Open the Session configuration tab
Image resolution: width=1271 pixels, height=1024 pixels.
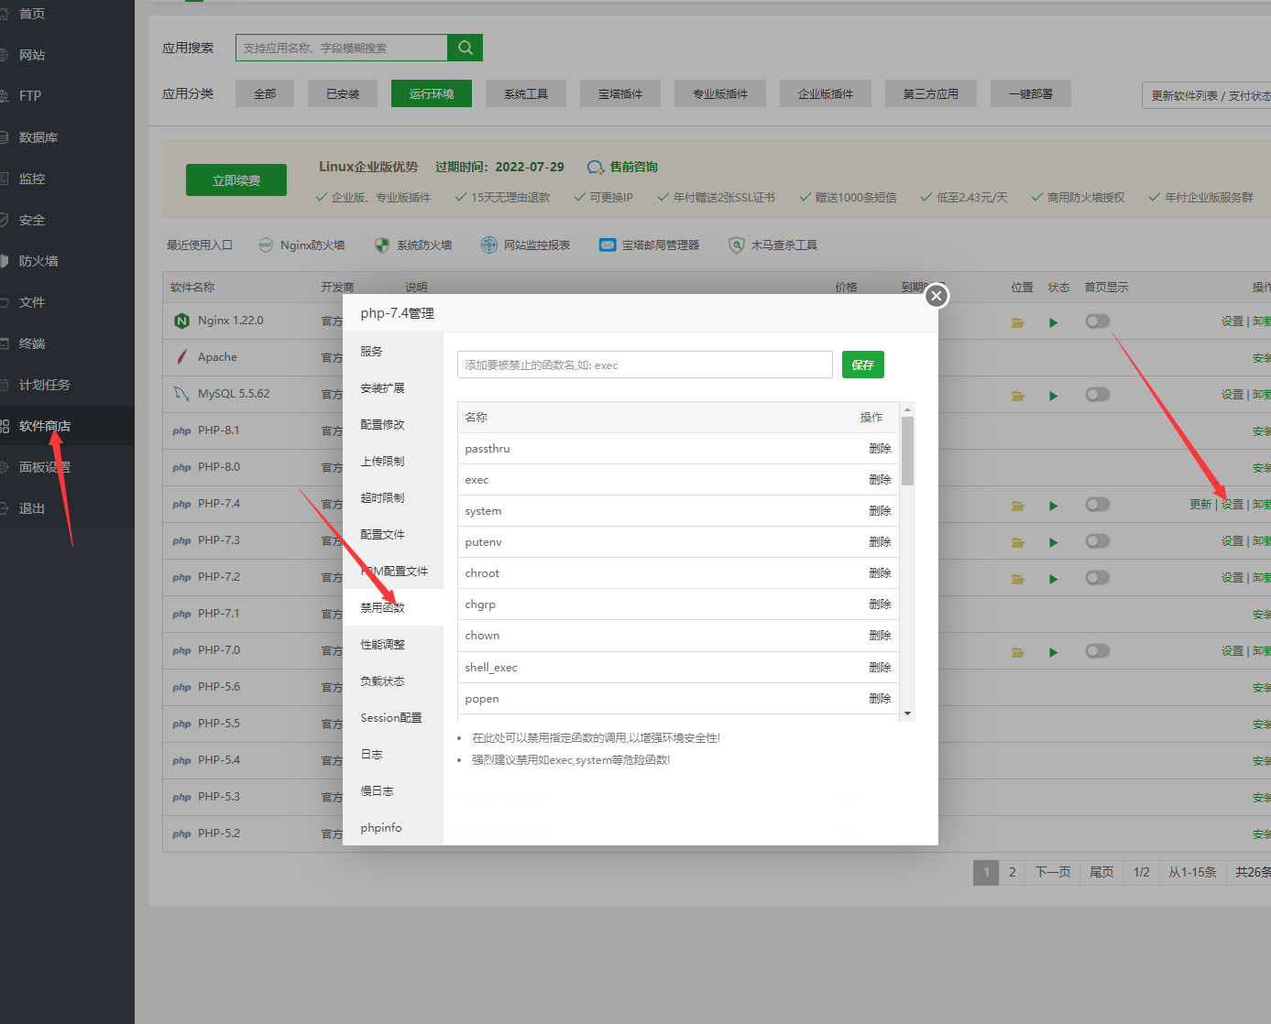(x=393, y=717)
